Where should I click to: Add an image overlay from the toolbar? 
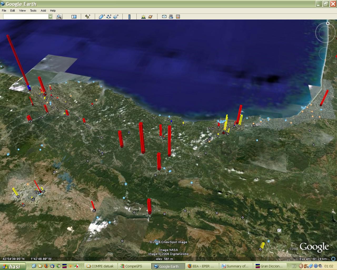(116, 17)
